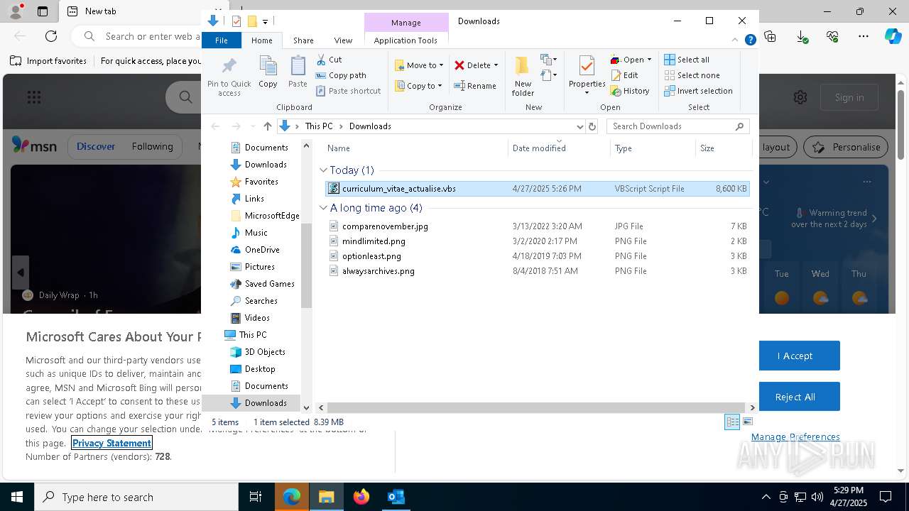The width and height of the screenshot is (909, 511).
Task: Click the Explorer Help question mark icon
Action: [x=750, y=40]
